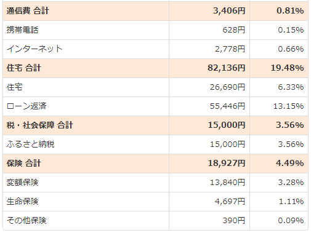Click the 通信費 合計 row label
Screen dimensions: 311x233
click(28, 11)
